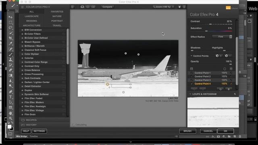Toggle favorite star for Detail Extractor

22,86
